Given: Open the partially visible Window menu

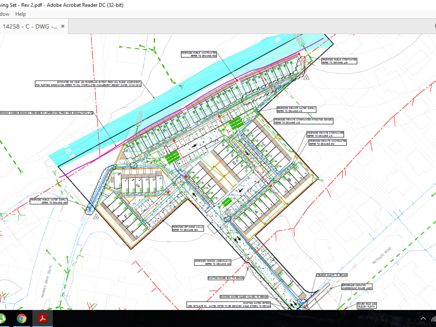Looking at the screenshot, I should point(4,14).
